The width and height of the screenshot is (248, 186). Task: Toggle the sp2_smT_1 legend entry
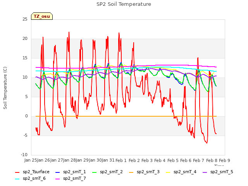click(x=71, y=172)
